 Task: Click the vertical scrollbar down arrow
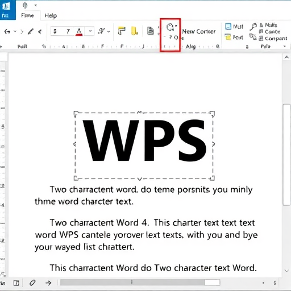[x=286, y=271]
